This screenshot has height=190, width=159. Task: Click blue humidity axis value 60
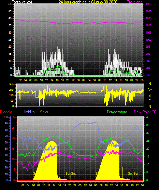pyautogui.click(x=6, y=142)
